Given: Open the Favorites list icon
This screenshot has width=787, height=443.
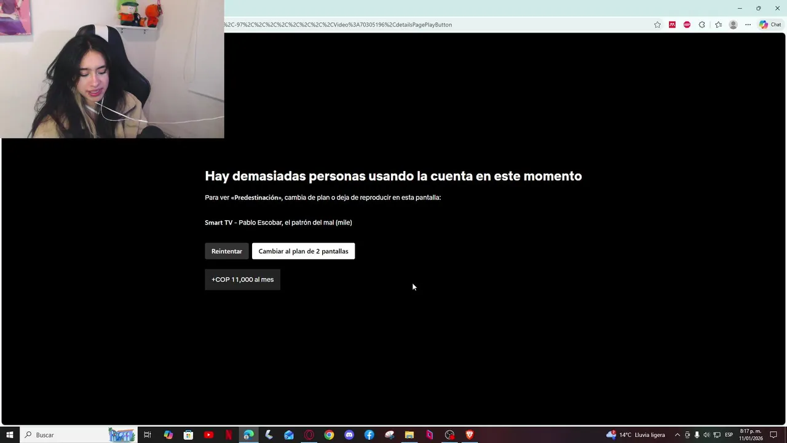Looking at the screenshot, I should click(718, 25).
